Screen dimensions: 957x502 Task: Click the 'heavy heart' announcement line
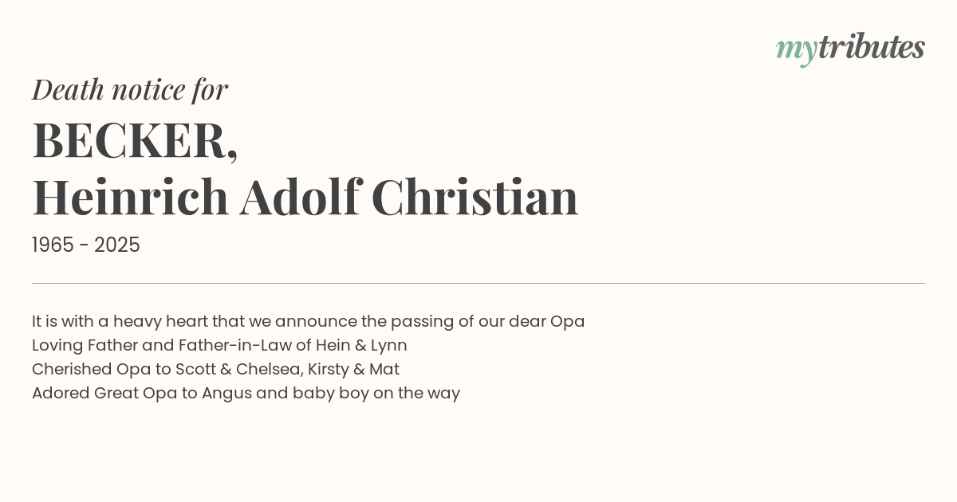tap(308, 322)
